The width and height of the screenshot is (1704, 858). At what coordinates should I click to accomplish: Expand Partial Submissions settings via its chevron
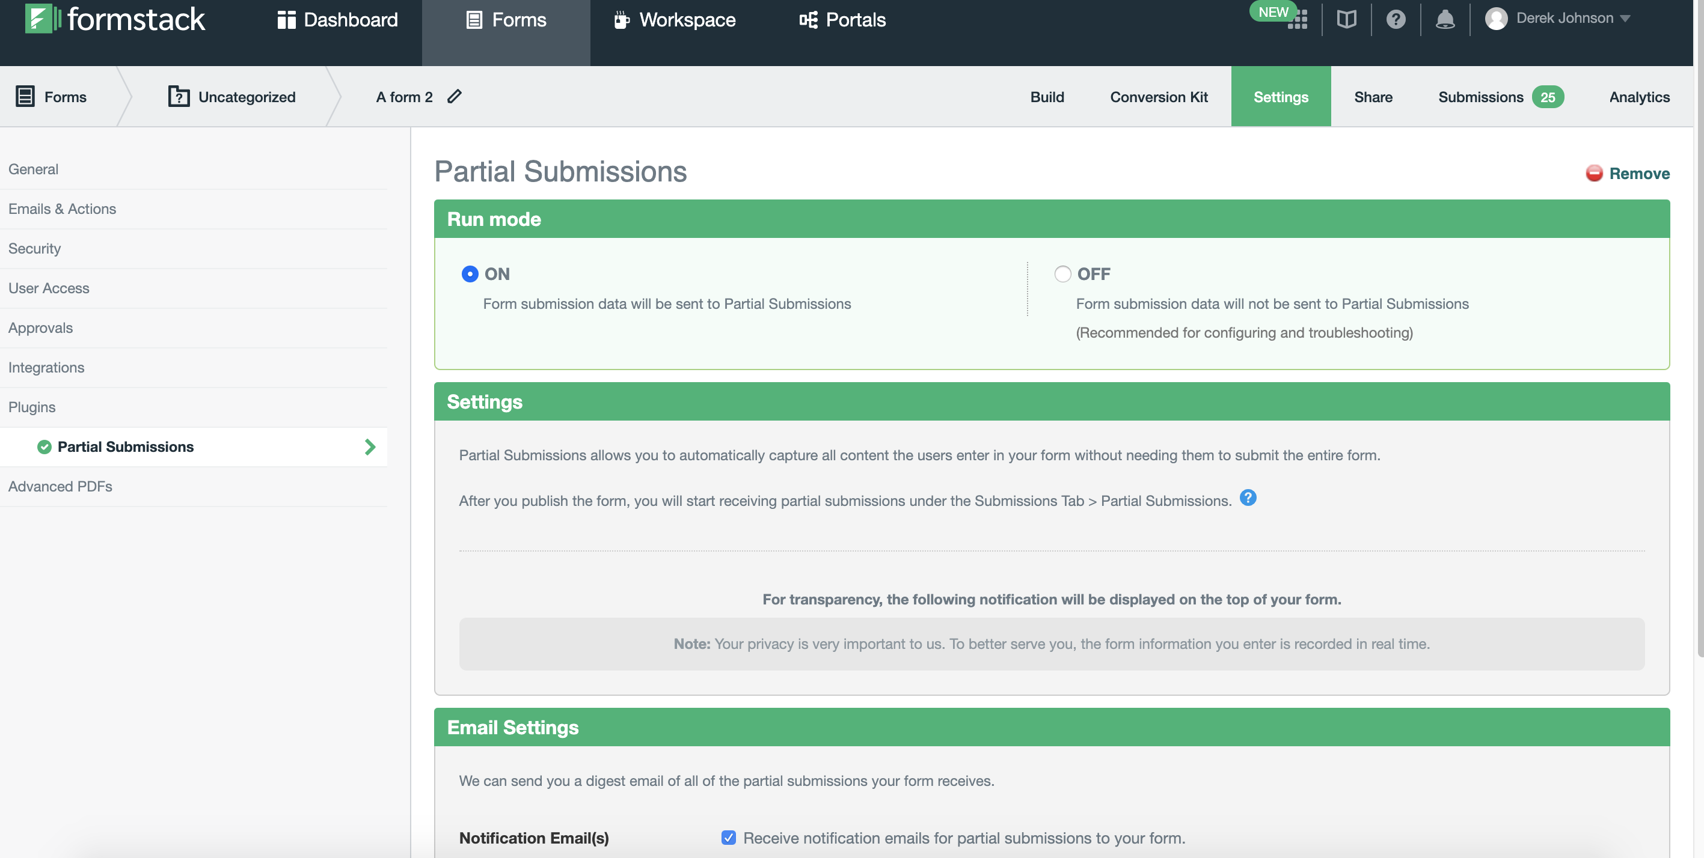point(370,447)
